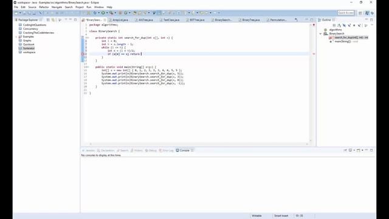Open dropdown next to Debug button
Image resolution: width=389 pixels, height=219 pixels.
98,13
